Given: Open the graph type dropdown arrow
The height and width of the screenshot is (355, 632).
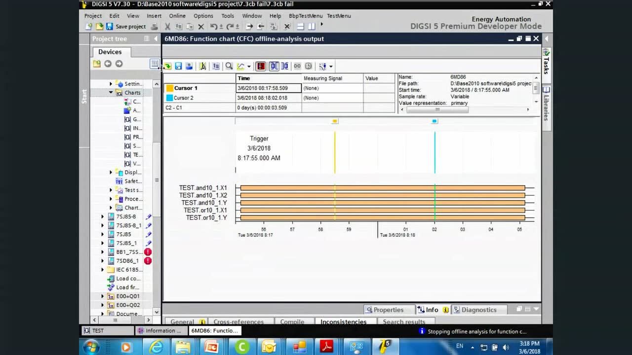Looking at the screenshot, I should click(249, 67).
